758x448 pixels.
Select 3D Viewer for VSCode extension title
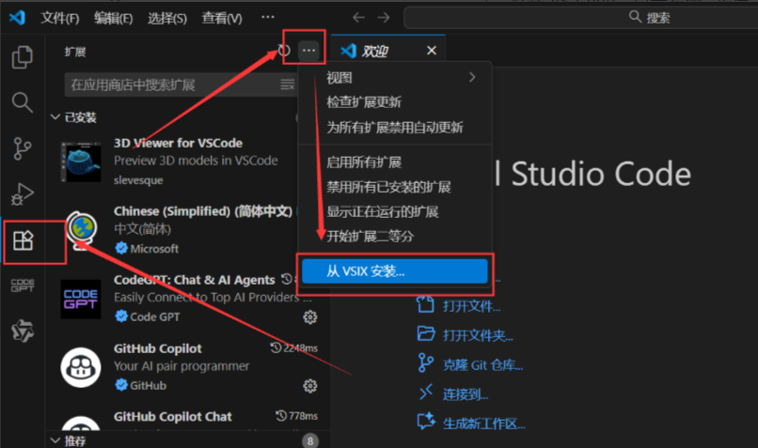[178, 143]
